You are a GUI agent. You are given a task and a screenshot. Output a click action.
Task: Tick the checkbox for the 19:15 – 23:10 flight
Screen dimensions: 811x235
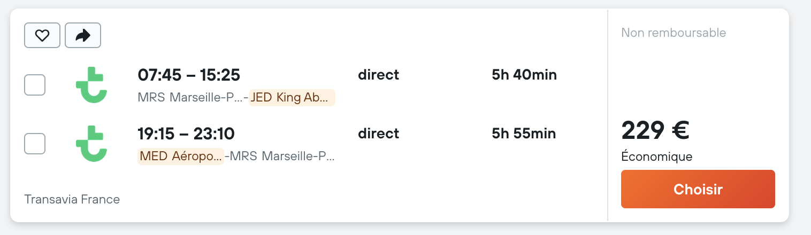(x=35, y=144)
